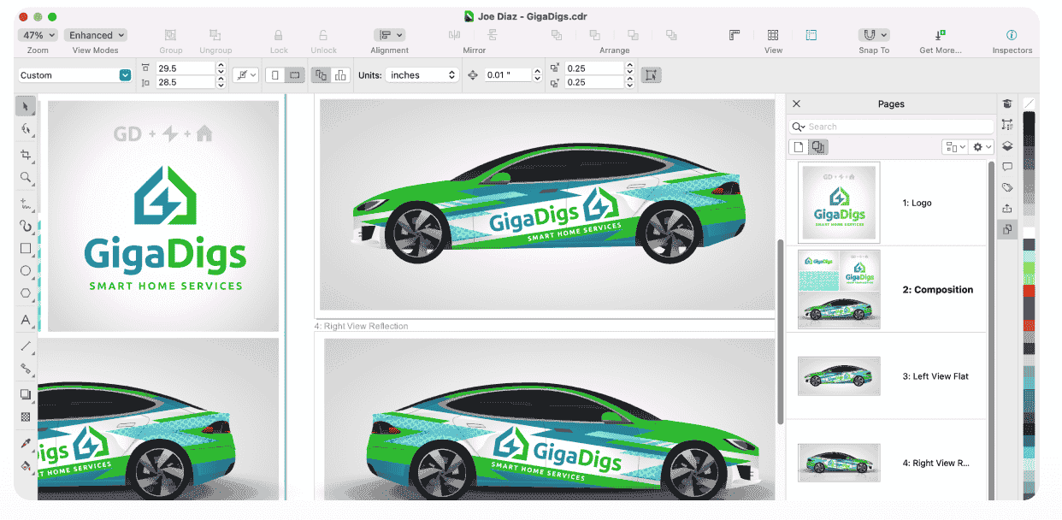
Task: Click the page height stepper arrows
Action: click(x=221, y=82)
